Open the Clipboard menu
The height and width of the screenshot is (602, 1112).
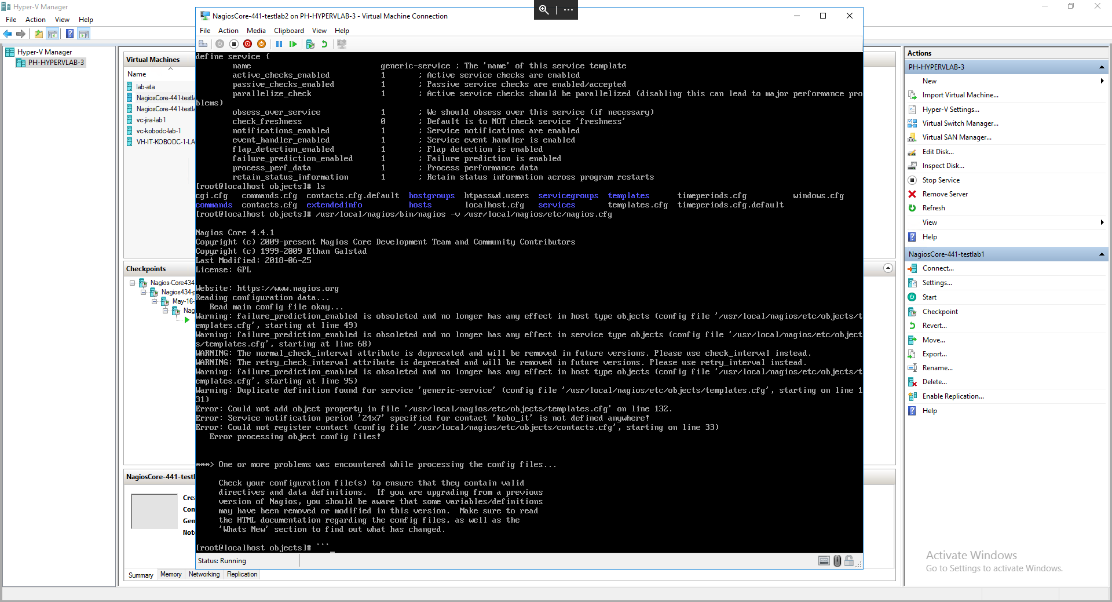288,31
